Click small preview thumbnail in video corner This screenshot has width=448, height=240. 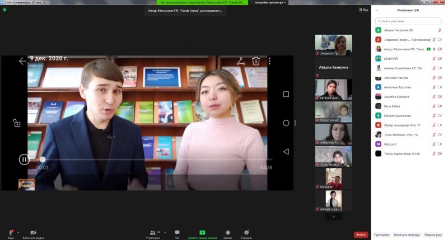27,185
